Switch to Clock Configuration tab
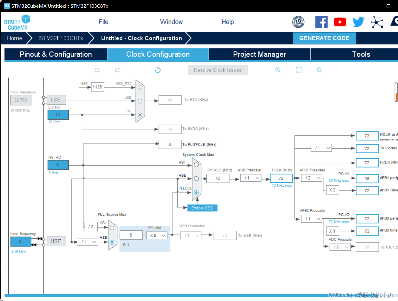398x301 pixels. [158, 54]
